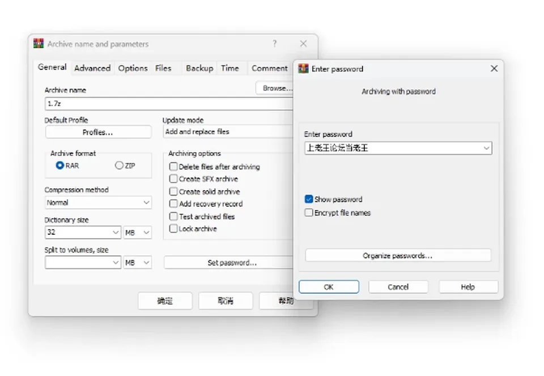The height and width of the screenshot is (376, 544).
Task: Switch to the General tab
Action: 52,67
